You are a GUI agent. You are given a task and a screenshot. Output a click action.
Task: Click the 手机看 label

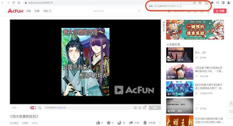tap(152, 123)
